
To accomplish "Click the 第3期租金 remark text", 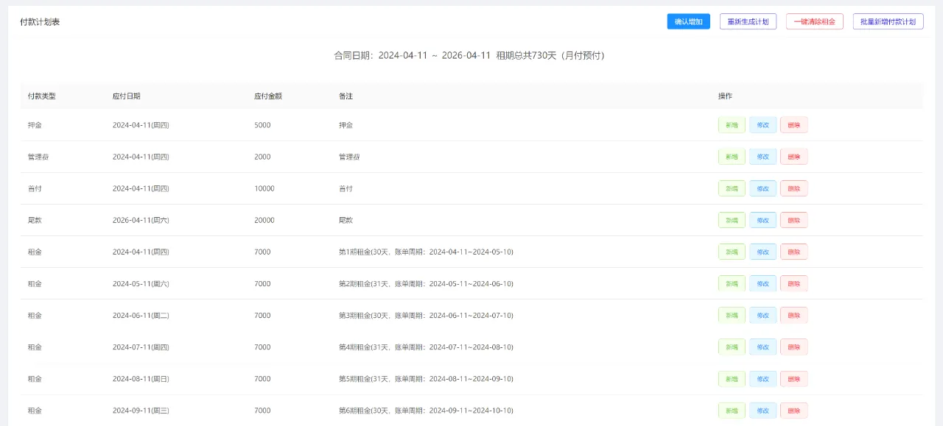I will (426, 315).
